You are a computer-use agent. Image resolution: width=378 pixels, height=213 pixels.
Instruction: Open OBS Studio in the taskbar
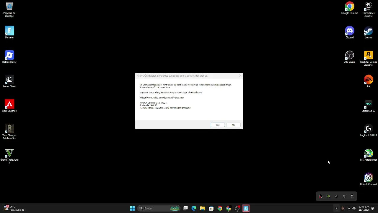pos(237,208)
